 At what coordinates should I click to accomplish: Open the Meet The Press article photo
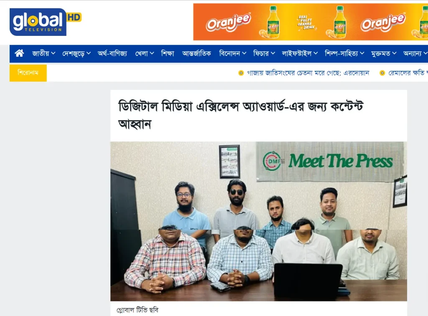258,221
